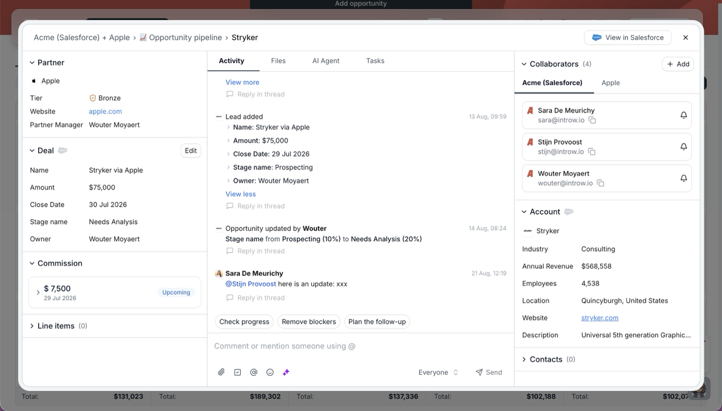Screen dimensions: 722x411
Task: Toggle notification bell for Stijn Provoost
Action: (683, 147)
